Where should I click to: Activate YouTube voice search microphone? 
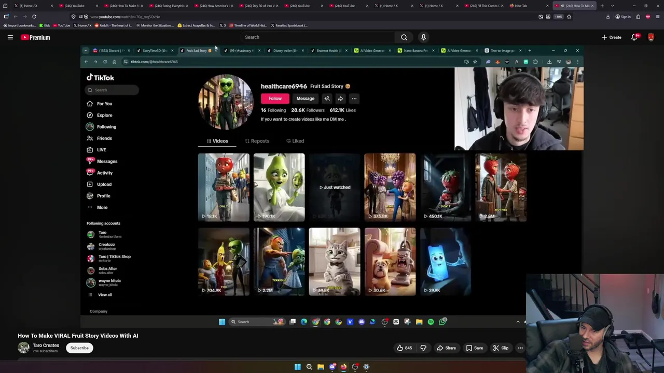[x=423, y=37]
